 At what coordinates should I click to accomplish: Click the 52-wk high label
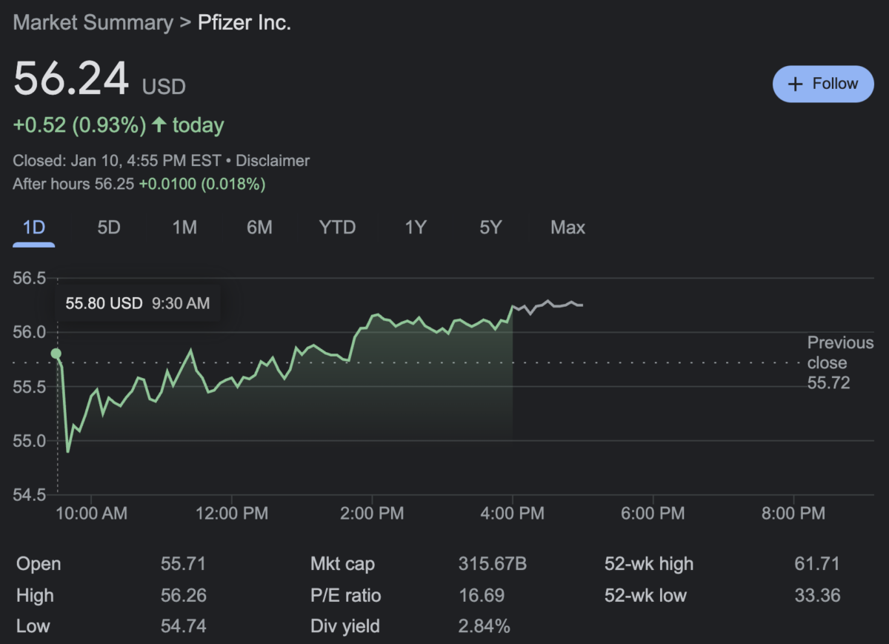click(649, 564)
